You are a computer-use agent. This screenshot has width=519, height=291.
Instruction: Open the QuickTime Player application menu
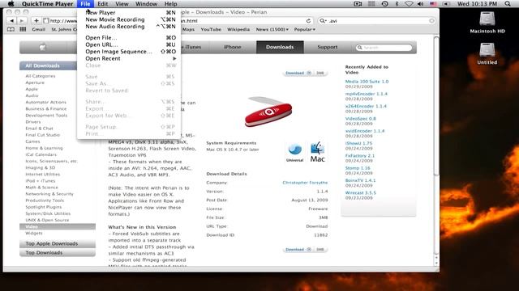coord(47,3)
